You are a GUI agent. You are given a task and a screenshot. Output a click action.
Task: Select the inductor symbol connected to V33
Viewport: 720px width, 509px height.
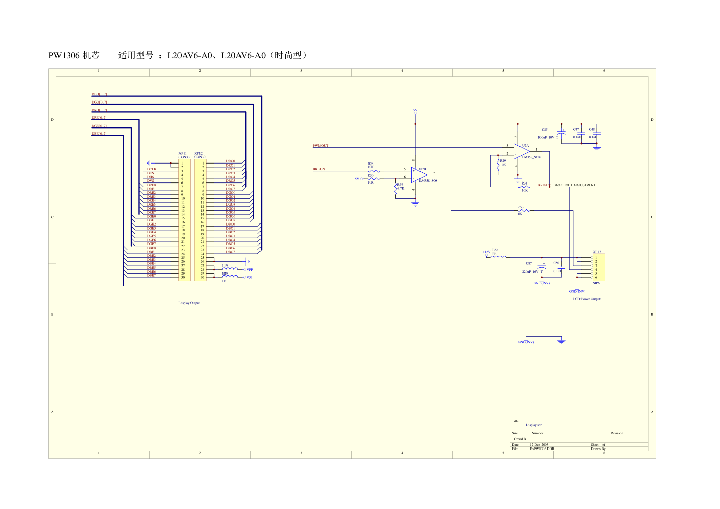pyautogui.click(x=230, y=276)
